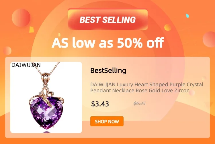Image resolution: width=215 pixels, height=144 pixels.
Task: Open the necklace product thumbnail image
Action: click(x=46, y=97)
